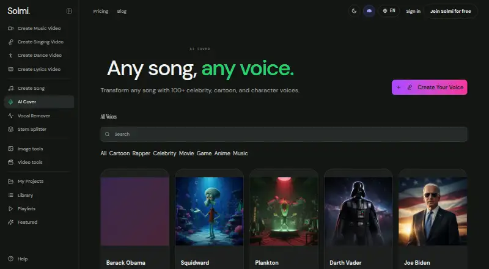The image size is (489, 269).
Task: Open Stem Splitter
Action: click(39, 129)
